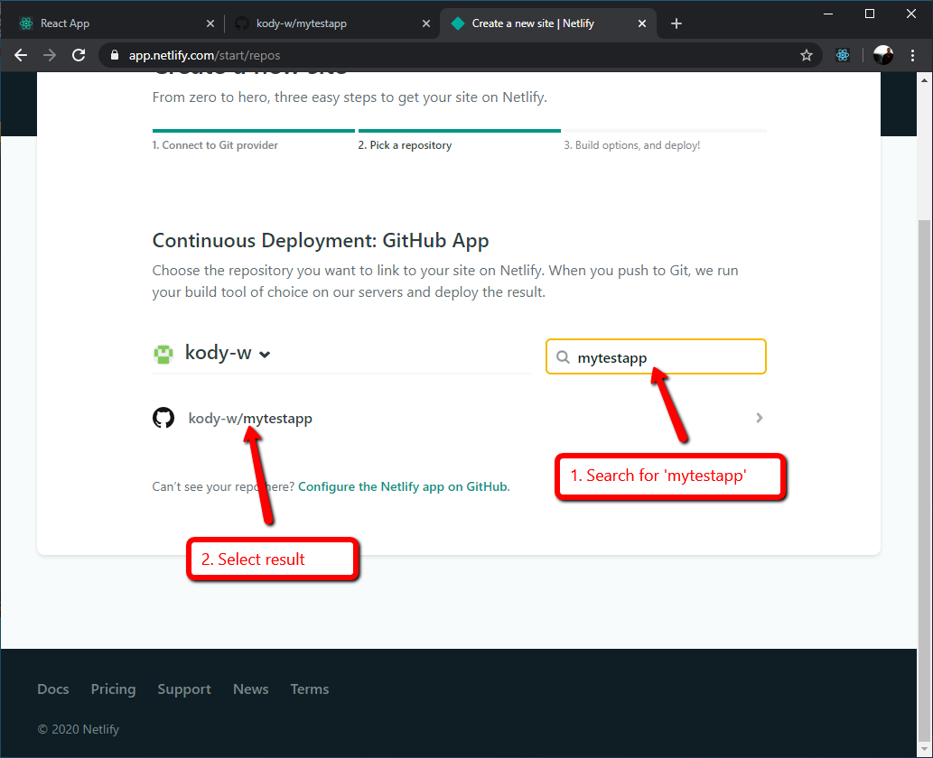
Task: Click the site security padlock icon
Action: point(115,55)
